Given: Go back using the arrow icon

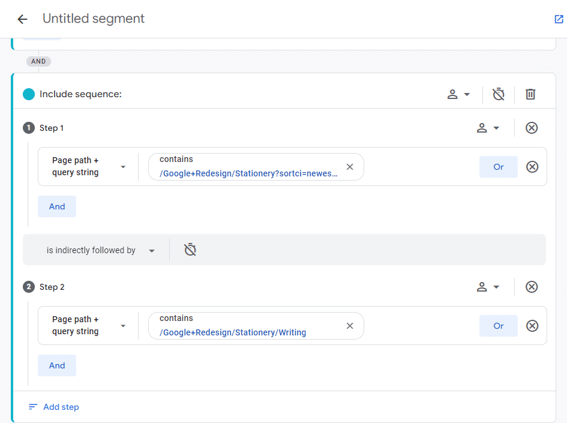Looking at the screenshot, I should tap(22, 19).
